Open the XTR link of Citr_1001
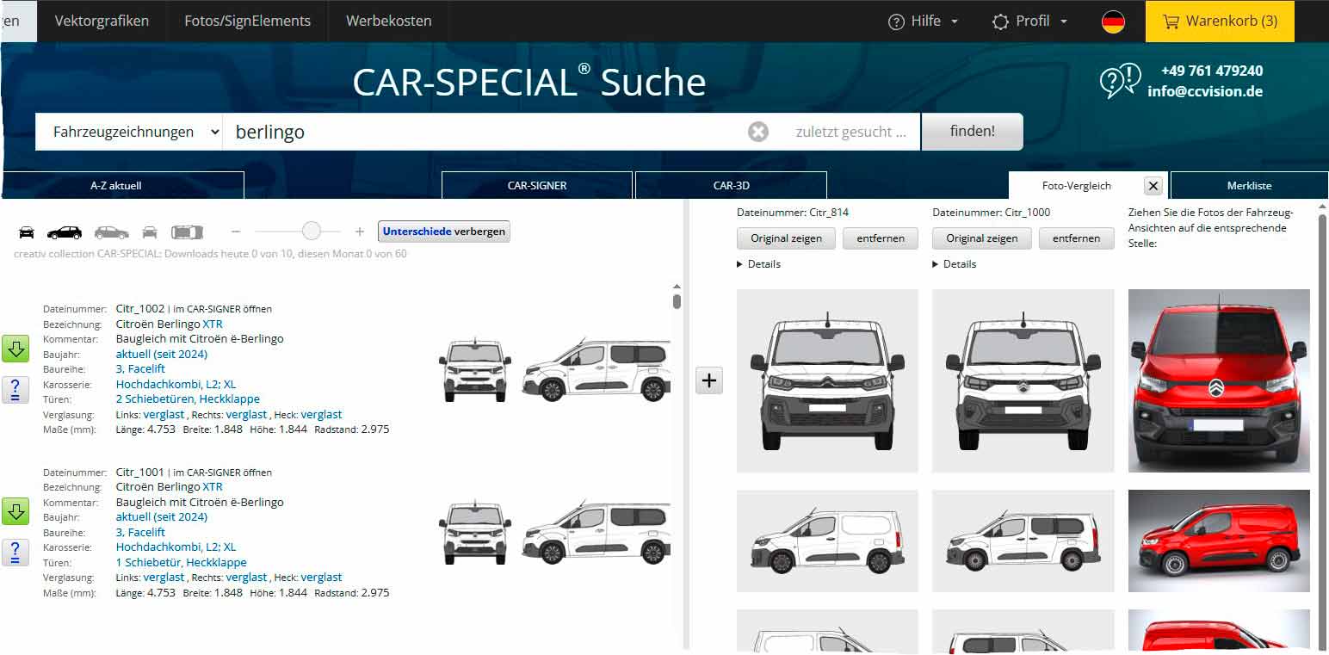 click(x=213, y=487)
